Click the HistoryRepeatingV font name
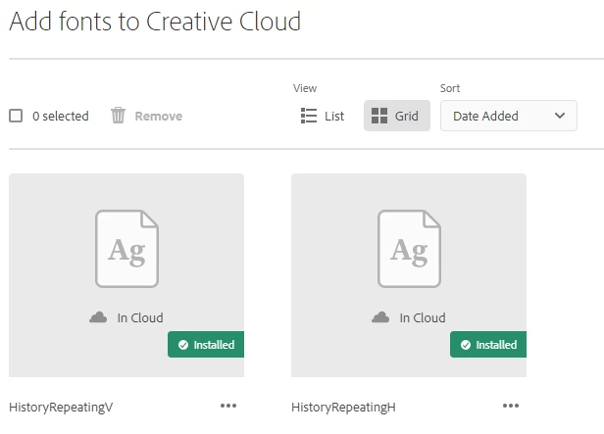Screen dimensions: 604x434 coord(61,408)
